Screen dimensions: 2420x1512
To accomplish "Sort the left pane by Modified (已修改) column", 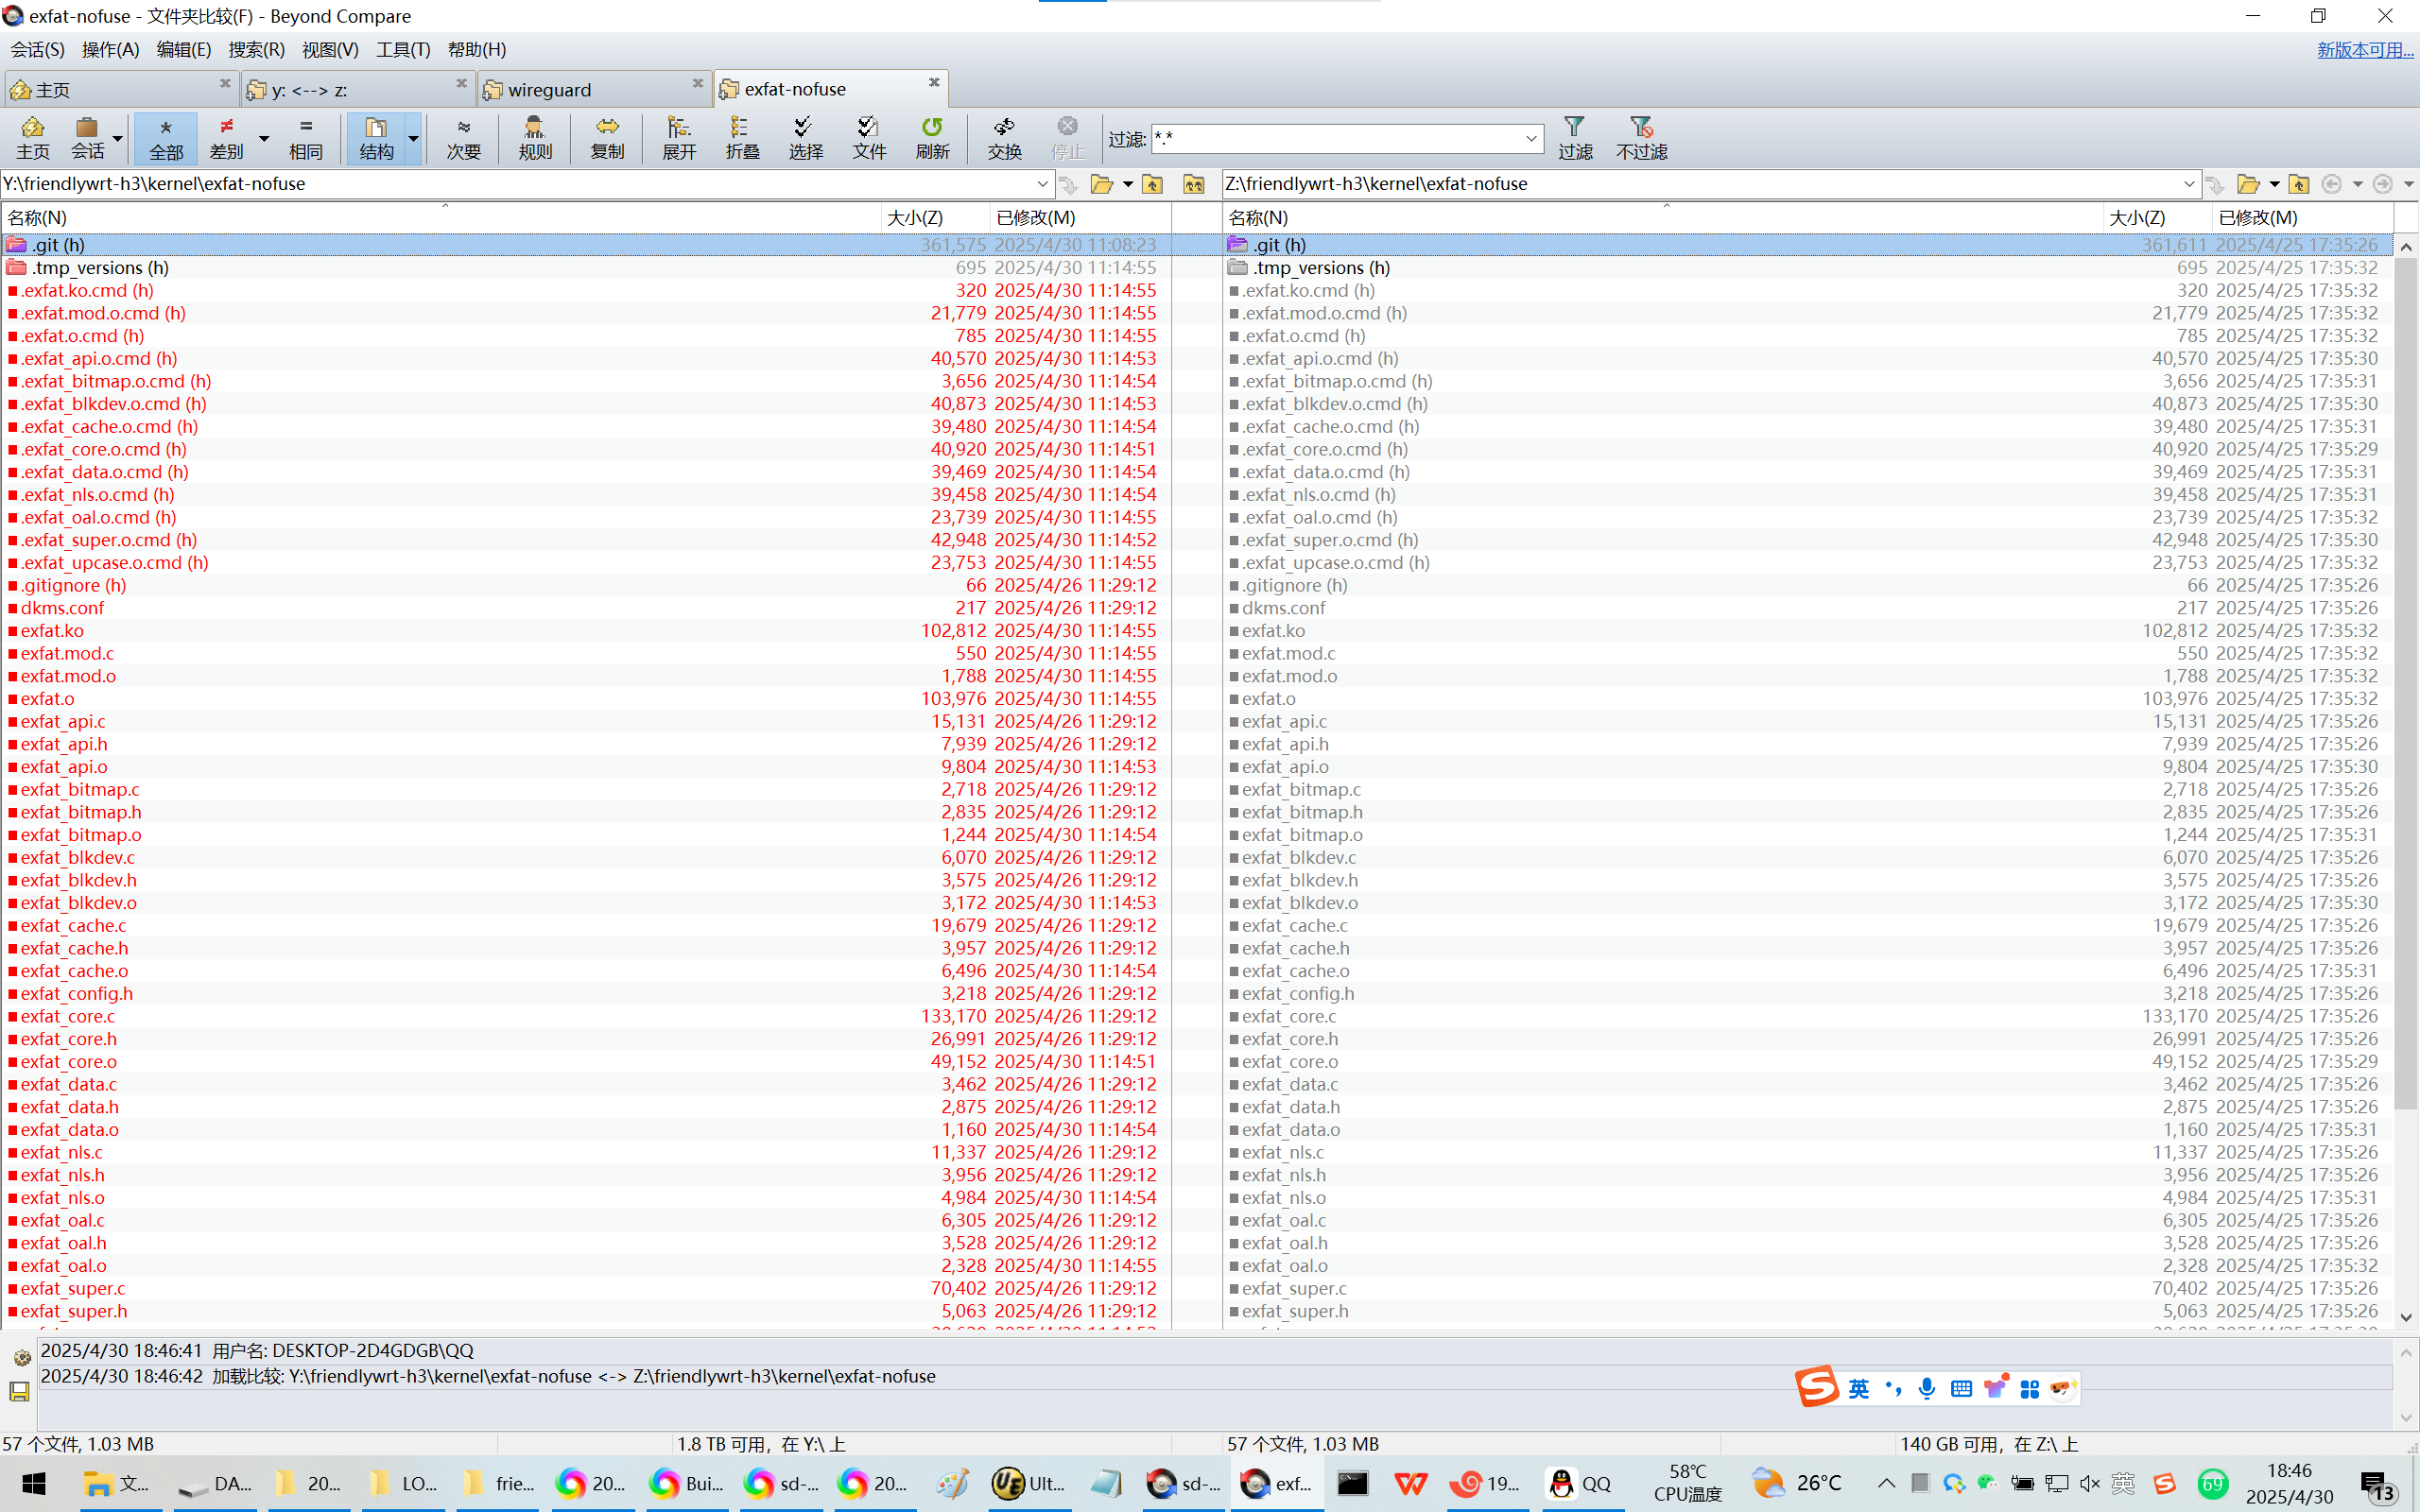I will [1036, 217].
